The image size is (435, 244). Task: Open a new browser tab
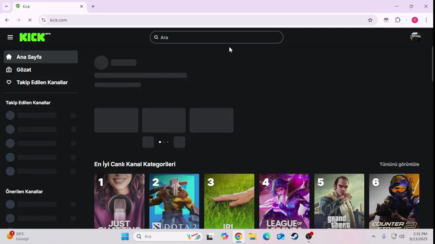click(93, 6)
